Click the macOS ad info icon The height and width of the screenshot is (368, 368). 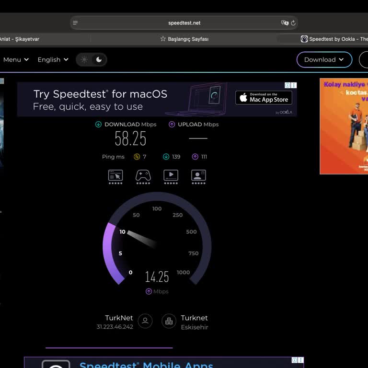[x=287, y=85]
